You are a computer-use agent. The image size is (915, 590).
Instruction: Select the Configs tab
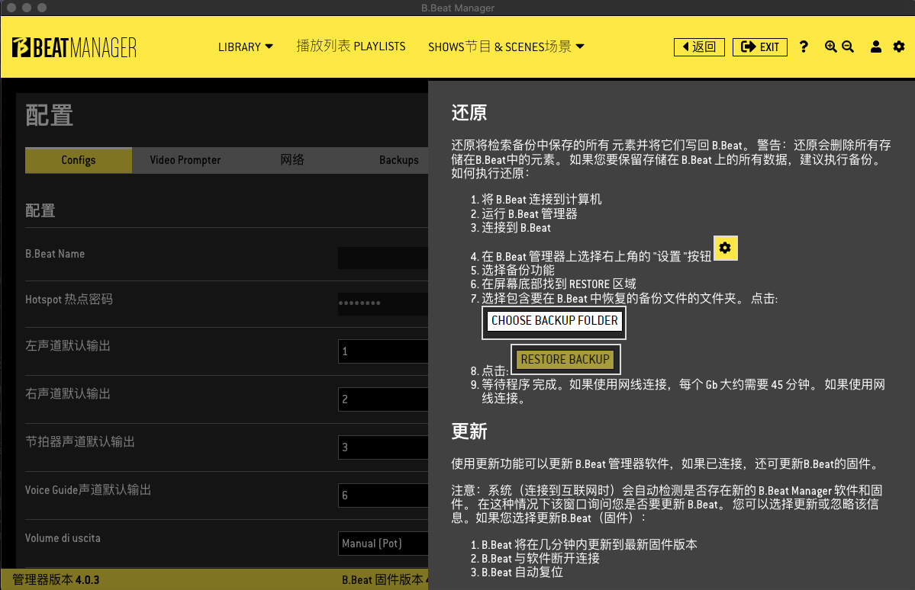78,160
